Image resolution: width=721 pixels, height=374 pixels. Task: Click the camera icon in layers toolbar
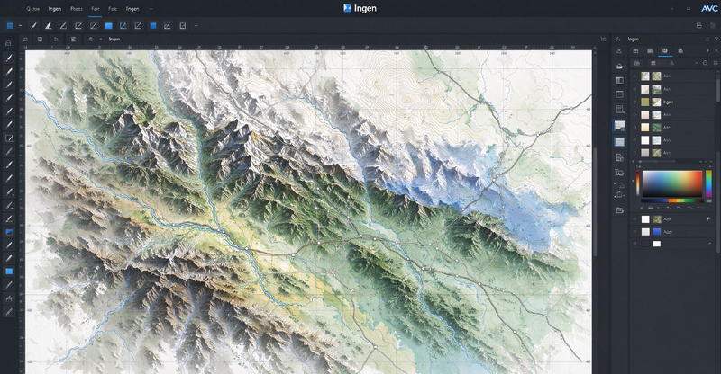tap(637, 63)
